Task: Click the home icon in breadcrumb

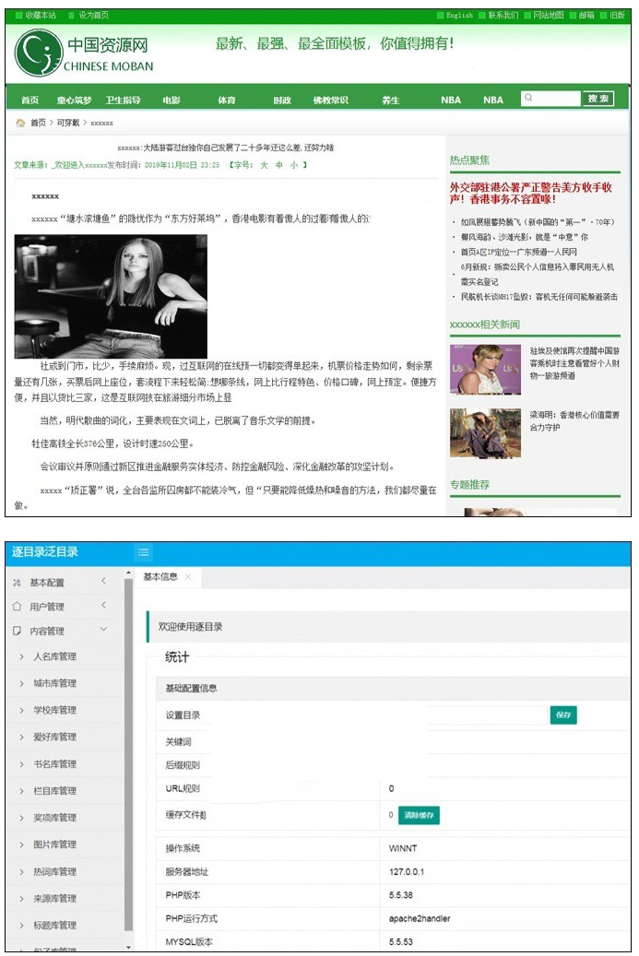Action: point(20,123)
